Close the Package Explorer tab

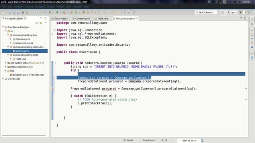(x=25, y=19)
